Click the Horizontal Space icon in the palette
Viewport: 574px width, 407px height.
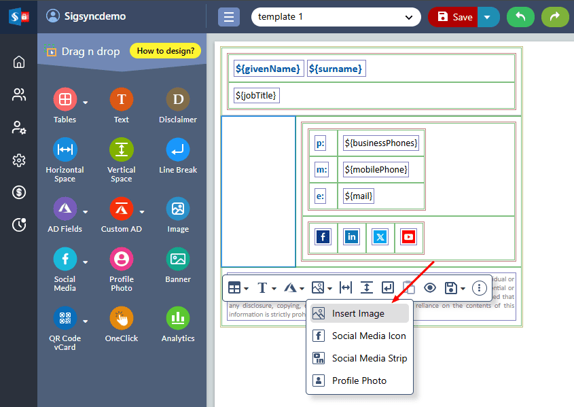(65, 149)
